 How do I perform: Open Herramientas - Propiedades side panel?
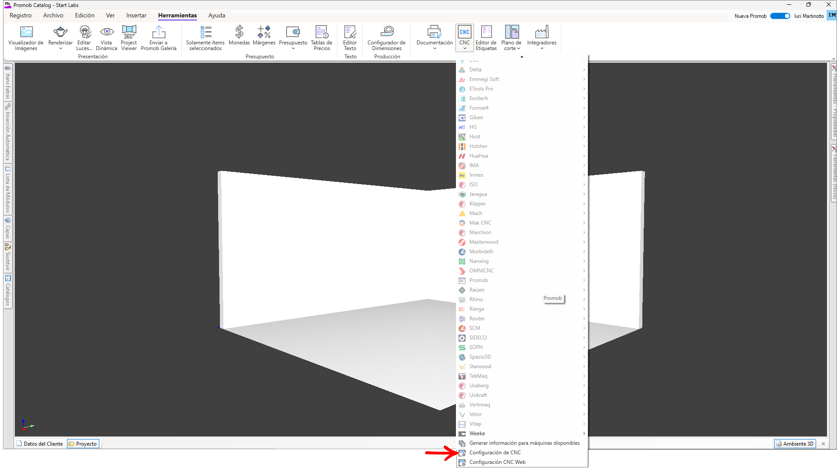(x=834, y=102)
